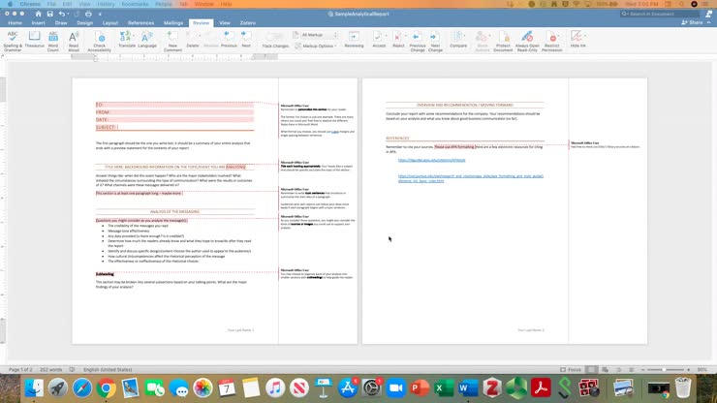This screenshot has height=403, width=717.
Task: Expand the Reject dropdown arrow
Action: 405,36
